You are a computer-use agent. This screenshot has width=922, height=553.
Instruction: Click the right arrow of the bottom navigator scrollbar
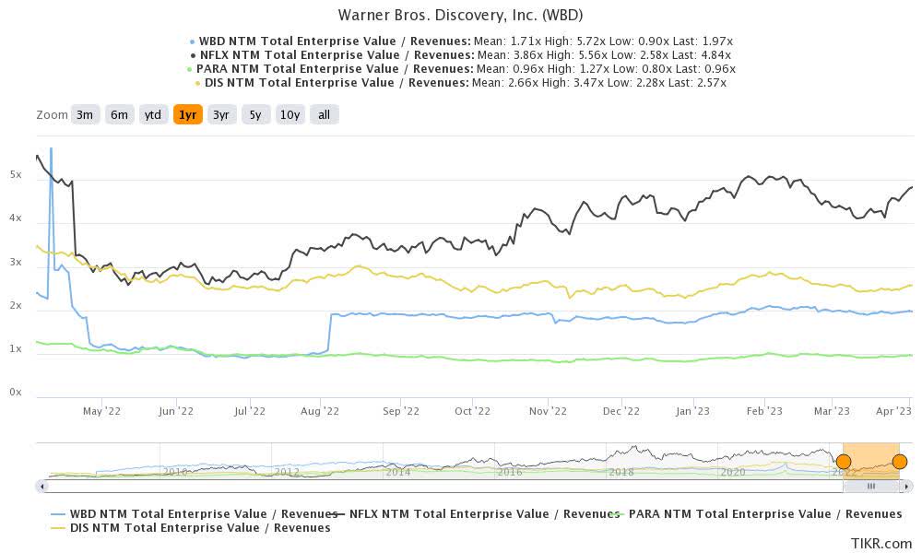click(907, 485)
